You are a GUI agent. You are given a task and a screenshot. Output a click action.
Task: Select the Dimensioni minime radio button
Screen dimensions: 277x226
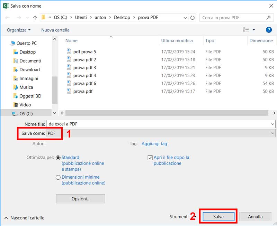coord(58,177)
